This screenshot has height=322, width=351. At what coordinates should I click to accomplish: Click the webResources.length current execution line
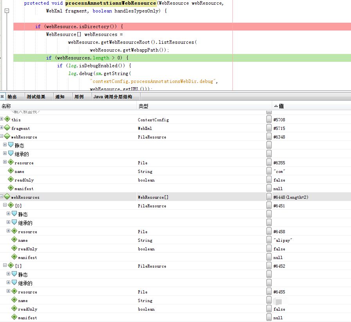[182, 58]
